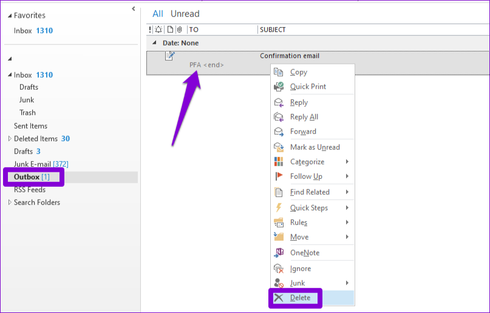Expand the Deleted Items folder
The width and height of the screenshot is (490, 313).
click(x=10, y=138)
